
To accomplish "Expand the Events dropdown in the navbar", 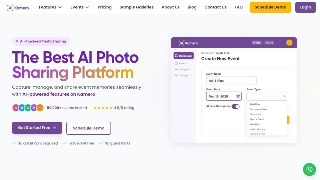I will tap(80, 7).
